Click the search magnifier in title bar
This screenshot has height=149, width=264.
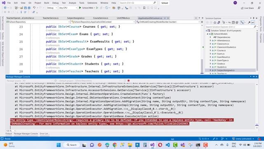tap(155, 3)
